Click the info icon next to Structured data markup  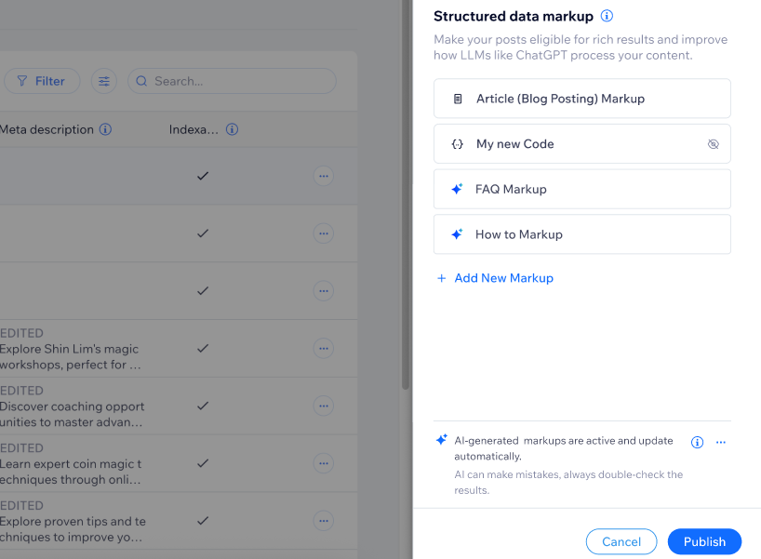pyautogui.click(x=606, y=16)
